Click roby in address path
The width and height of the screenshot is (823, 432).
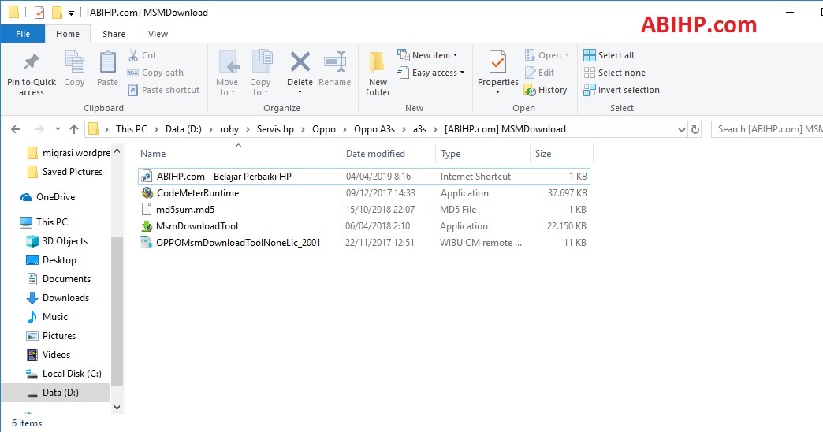229,129
